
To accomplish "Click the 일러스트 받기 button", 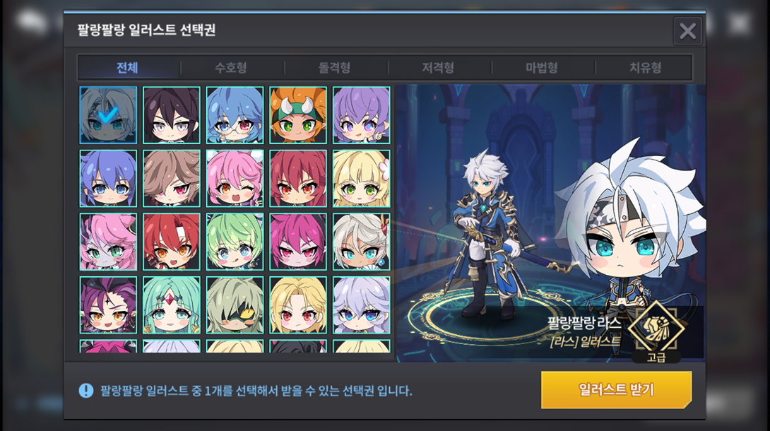I will [616, 390].
